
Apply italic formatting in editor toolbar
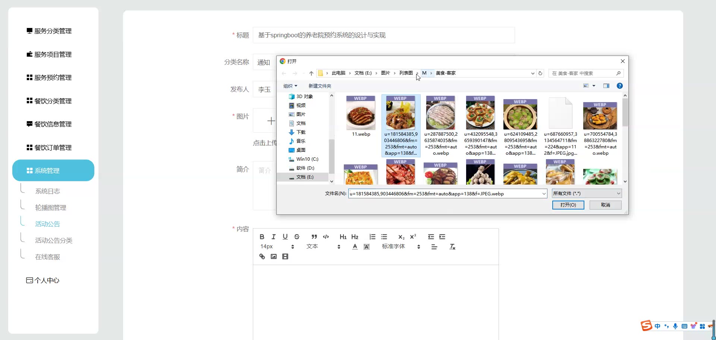(x=273, y=237)
